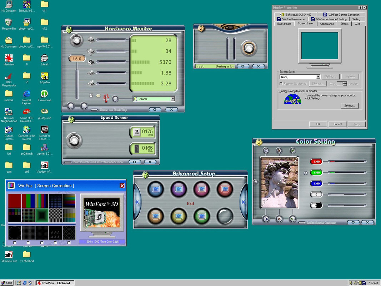Select the RGB vertical bars test pattern
Viewport: 381px width, 286px height.
28,201
